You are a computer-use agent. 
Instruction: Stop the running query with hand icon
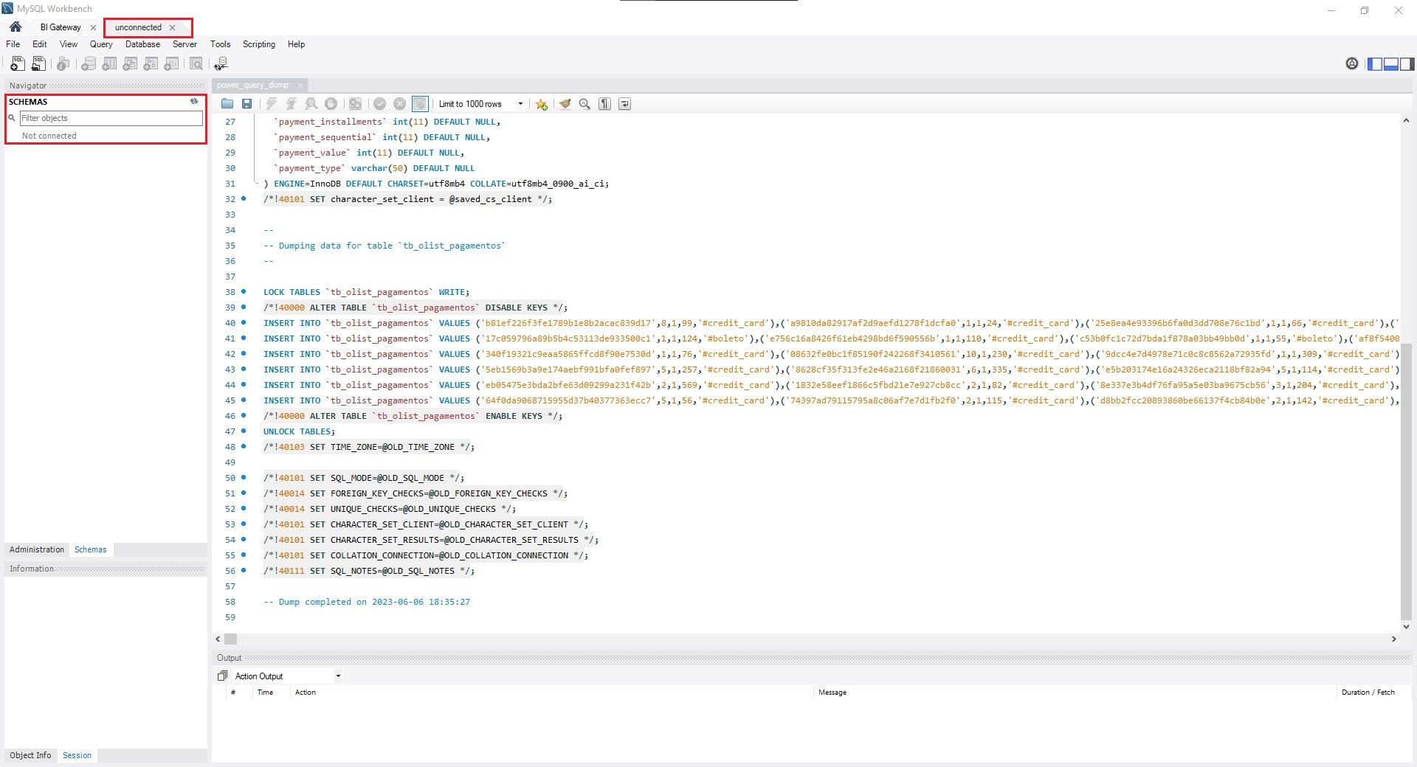coord(331,104)
